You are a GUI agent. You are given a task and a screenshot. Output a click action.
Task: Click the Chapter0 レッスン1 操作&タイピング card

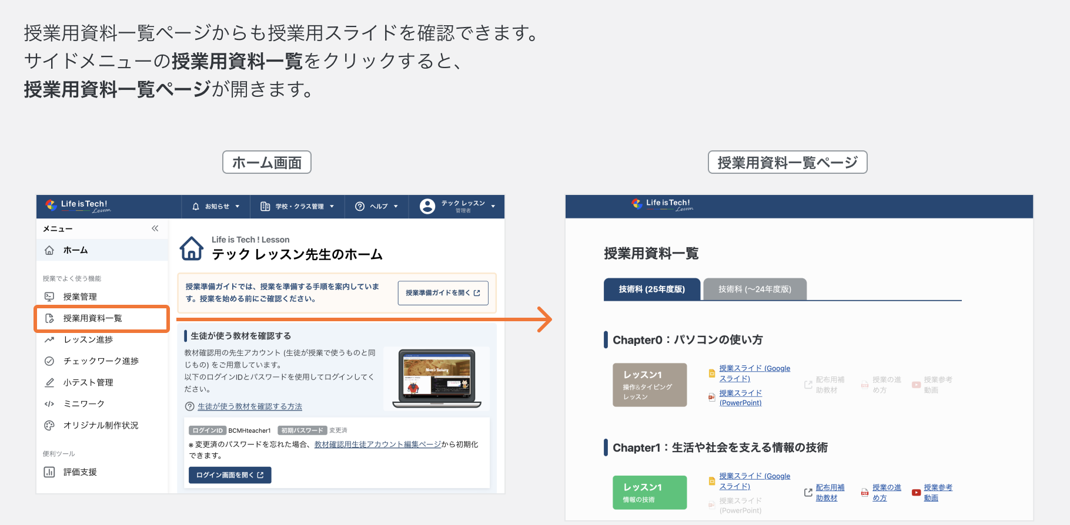point(650,385)
